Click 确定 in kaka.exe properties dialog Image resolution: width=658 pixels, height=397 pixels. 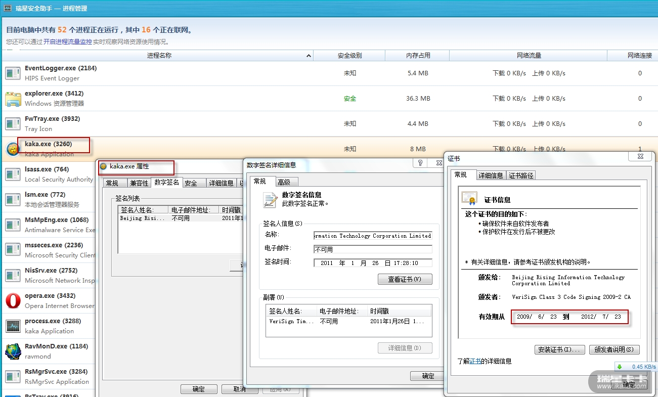coord(199,389)
